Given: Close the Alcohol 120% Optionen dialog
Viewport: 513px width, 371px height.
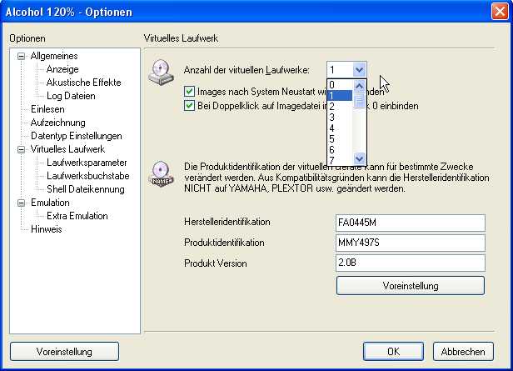Looking at the screenshot, I should click(500, 12).
